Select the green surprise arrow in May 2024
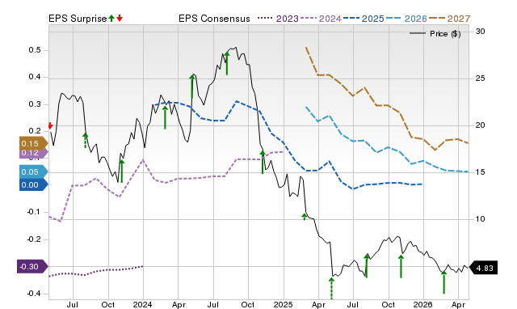The height and width of the screenshot is (309, 517). click(x=192, y=87)
